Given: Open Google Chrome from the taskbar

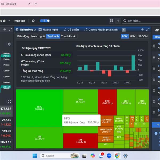Looking at the screenshot, I should [x=117, y=156].
